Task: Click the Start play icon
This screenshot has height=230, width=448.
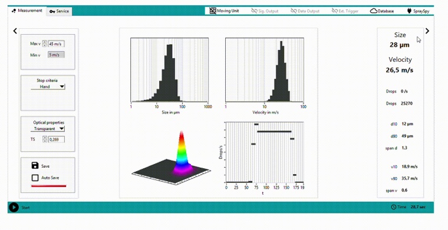Action: click(14, 207)
